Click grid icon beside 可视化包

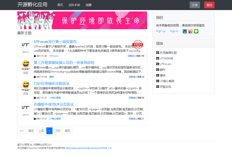157,87
